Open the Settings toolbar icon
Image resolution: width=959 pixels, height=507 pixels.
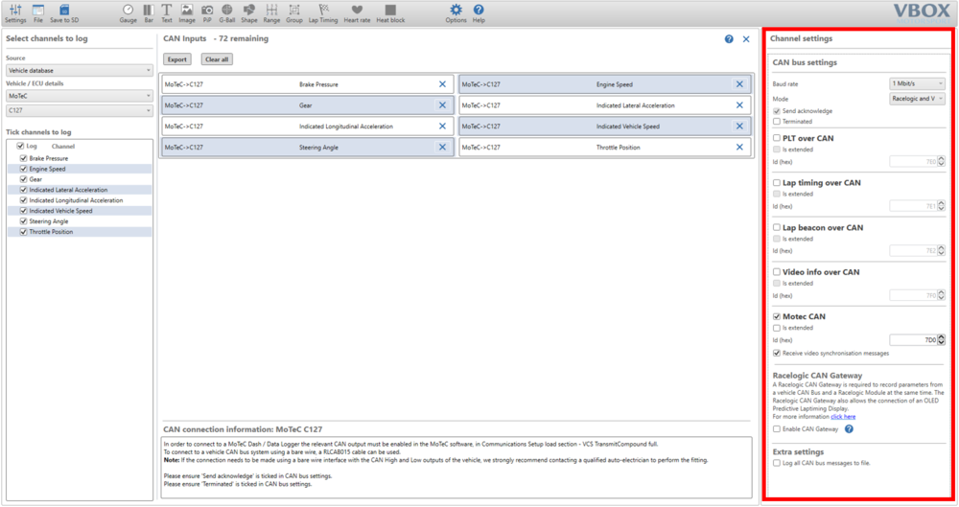pos(15,12)
